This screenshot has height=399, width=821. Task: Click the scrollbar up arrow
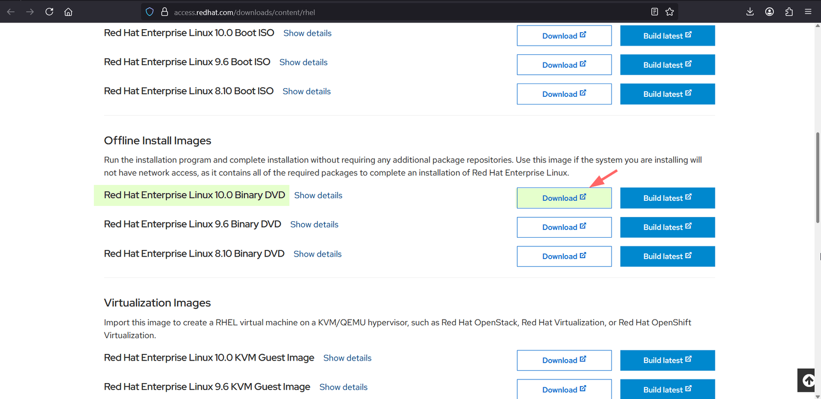click(x=817, y=26)
